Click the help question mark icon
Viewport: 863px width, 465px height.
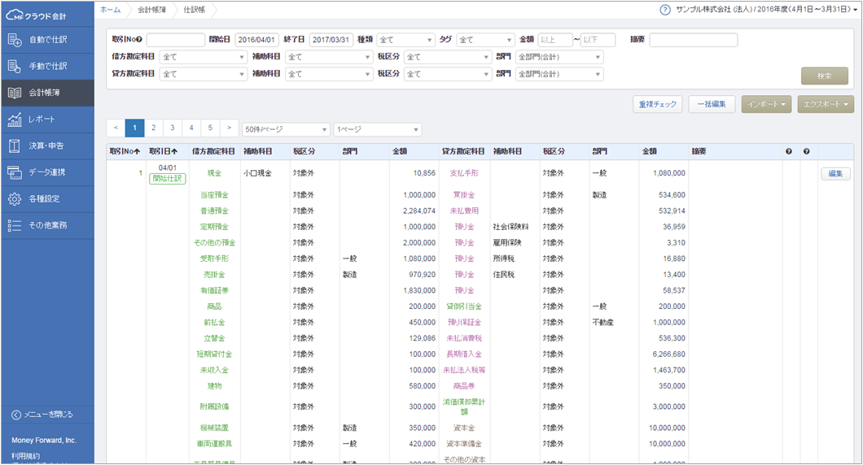pos(665,10)
